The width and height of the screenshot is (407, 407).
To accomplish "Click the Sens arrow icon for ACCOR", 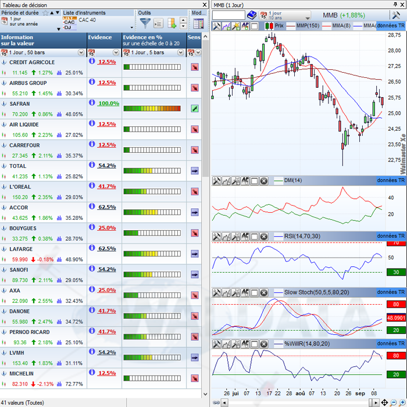I will click(195, 212).
